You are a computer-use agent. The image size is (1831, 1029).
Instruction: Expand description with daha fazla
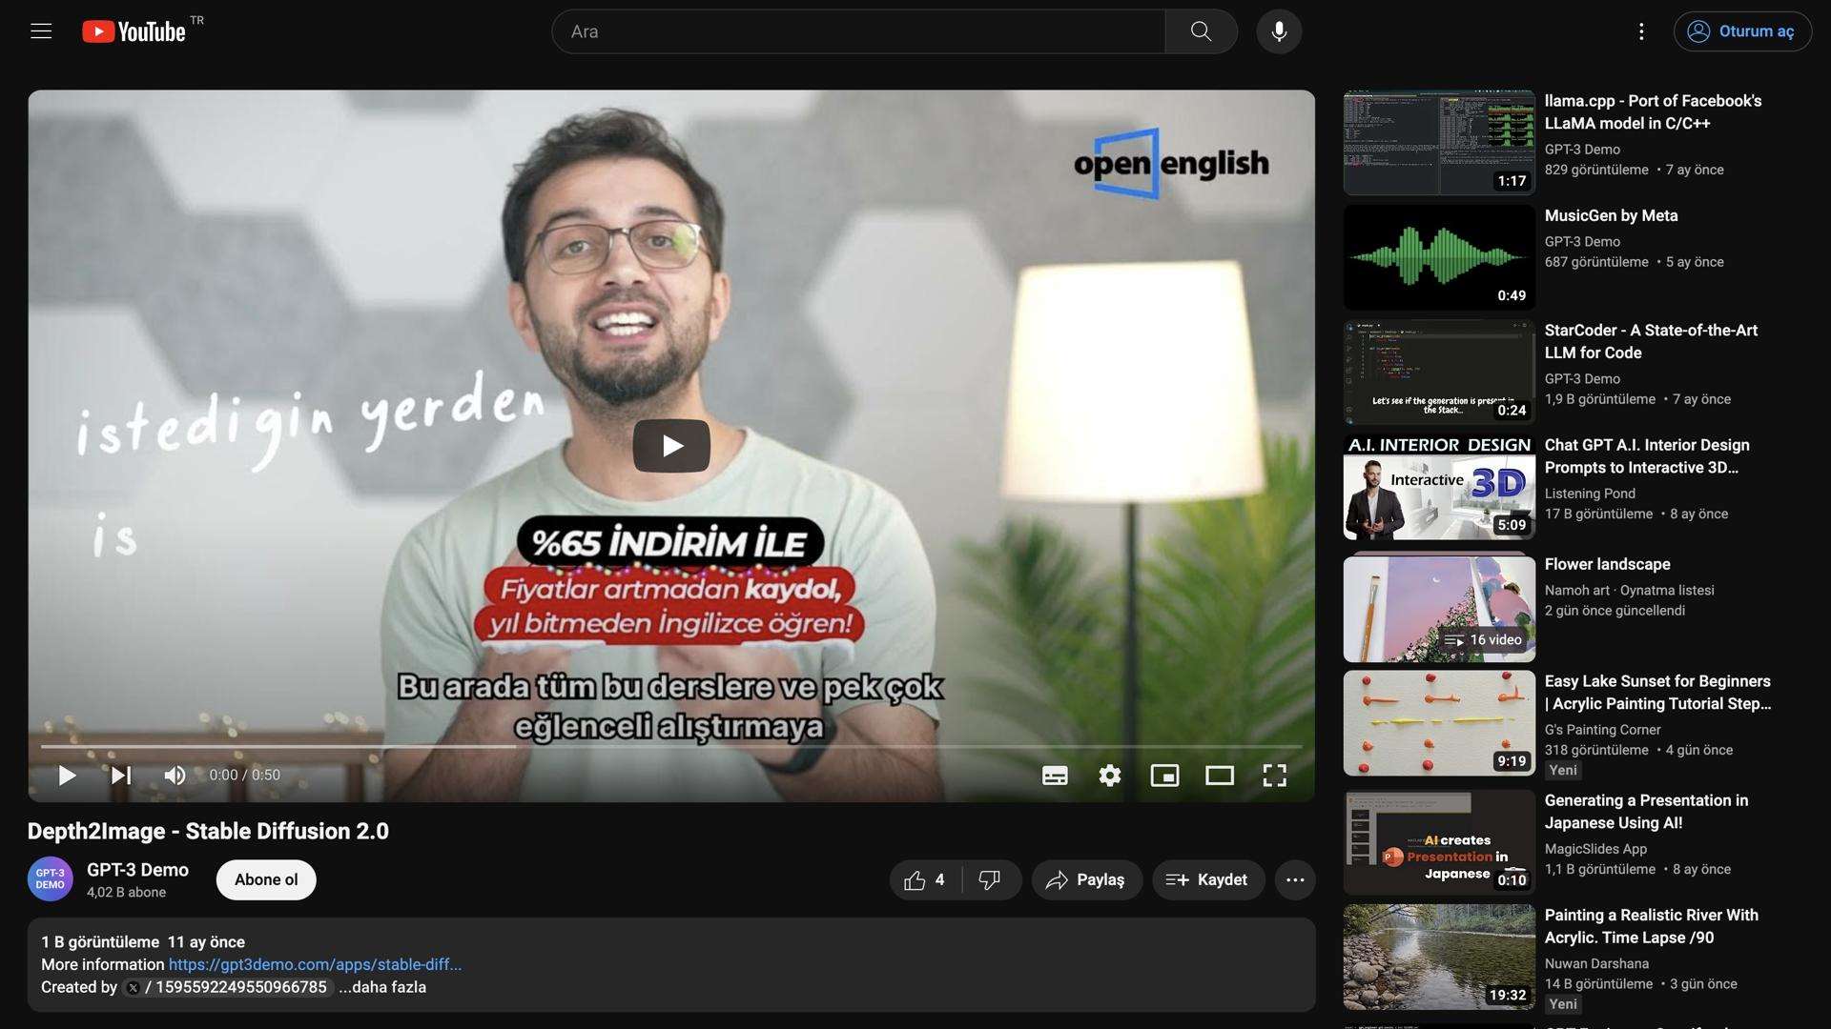[382, 988]
